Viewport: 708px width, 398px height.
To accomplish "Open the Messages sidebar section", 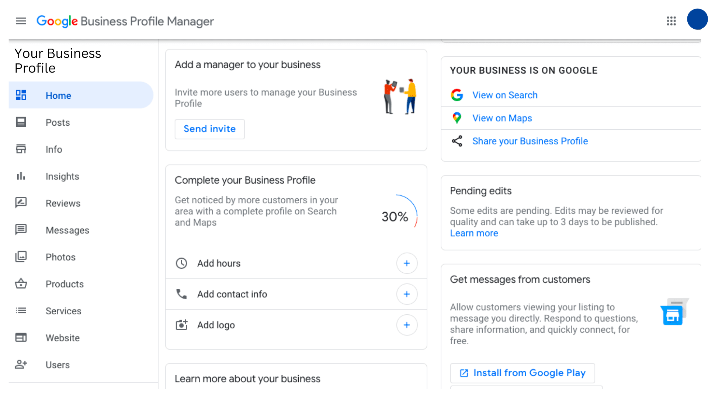I will (67, 230).
